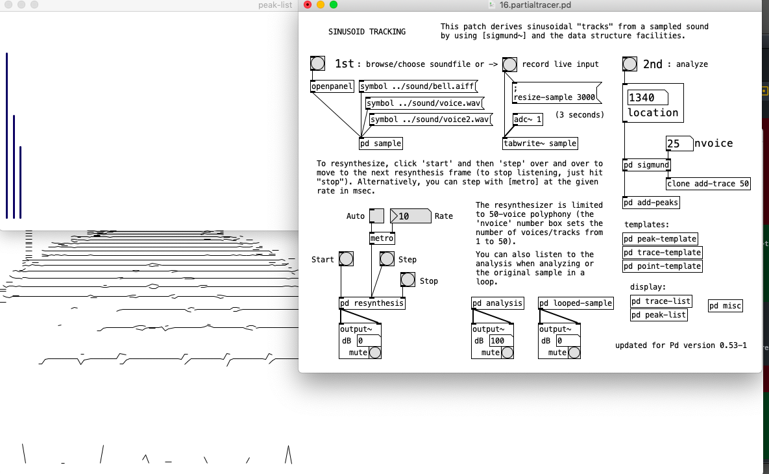769x474 pixels.
Task: Click the 1st browse soundfile bang
Action: pos(317,64)
